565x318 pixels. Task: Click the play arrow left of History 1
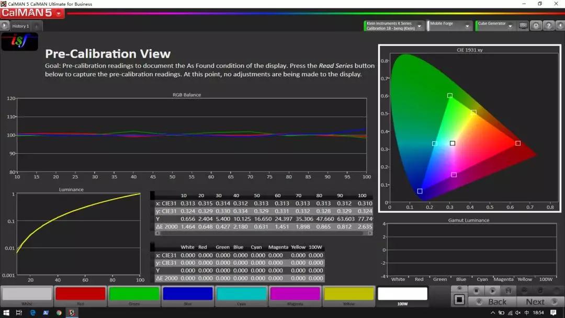pyautogui.click(x=5, y=26)
